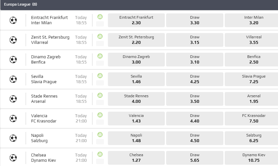
Task: Click green stats icon for Dinamo Zagreb match
Action: coord(100,56)
